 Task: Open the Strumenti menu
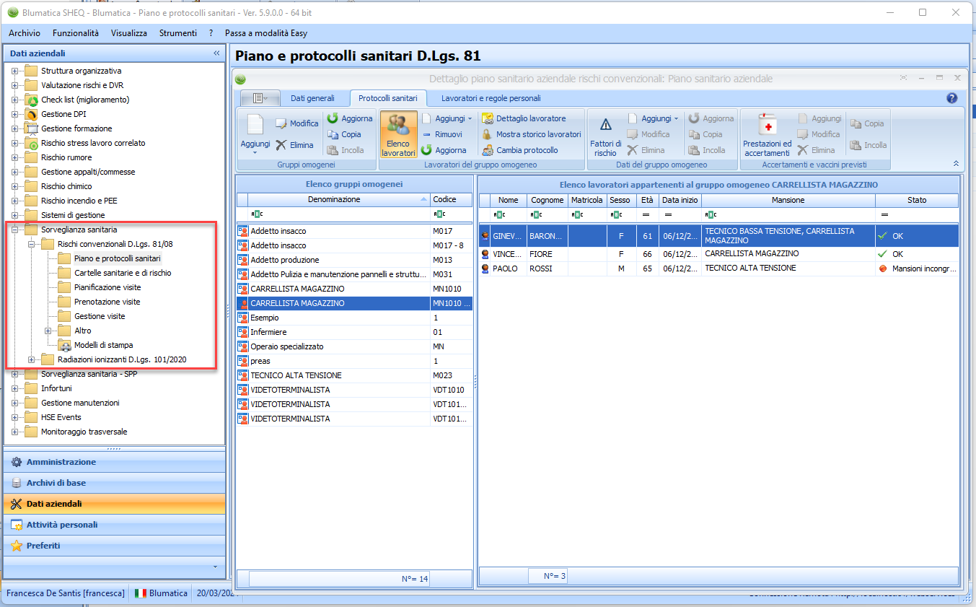click(177, 33)
